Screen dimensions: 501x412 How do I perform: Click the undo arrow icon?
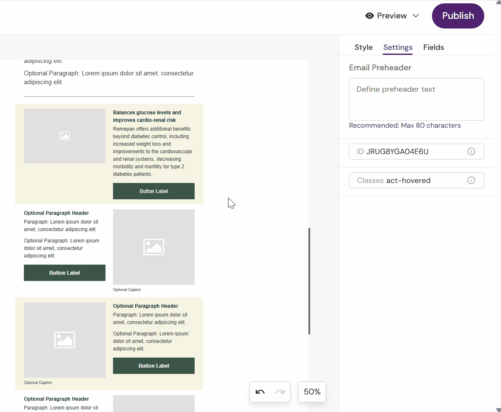tap(260, 392)
